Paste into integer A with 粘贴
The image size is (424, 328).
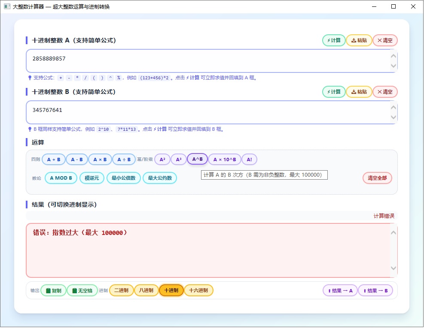tap(359, 40)
